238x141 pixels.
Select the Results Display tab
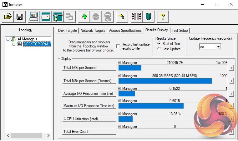point(157,30)
